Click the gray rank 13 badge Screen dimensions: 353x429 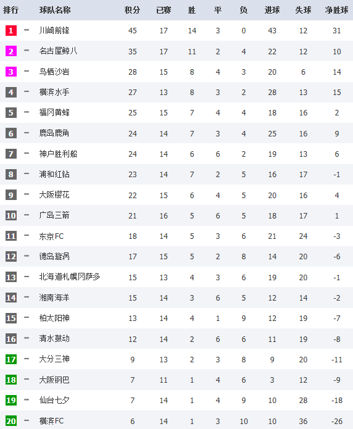(11, 277)
